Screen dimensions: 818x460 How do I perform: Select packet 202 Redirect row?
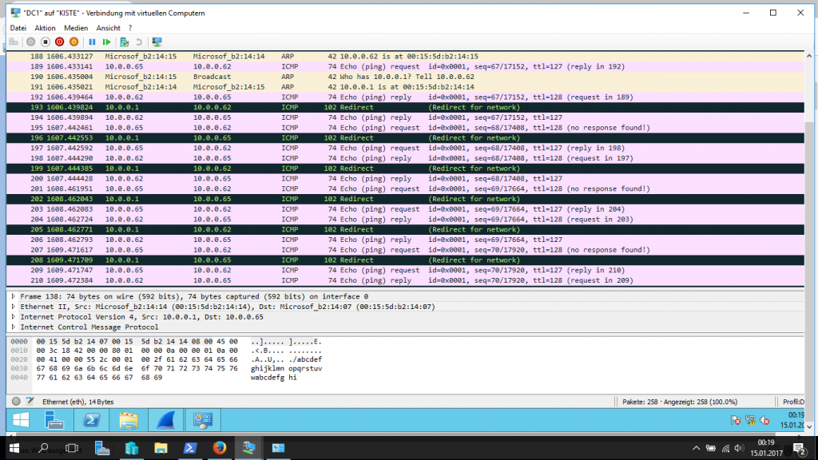coord(405,199)
